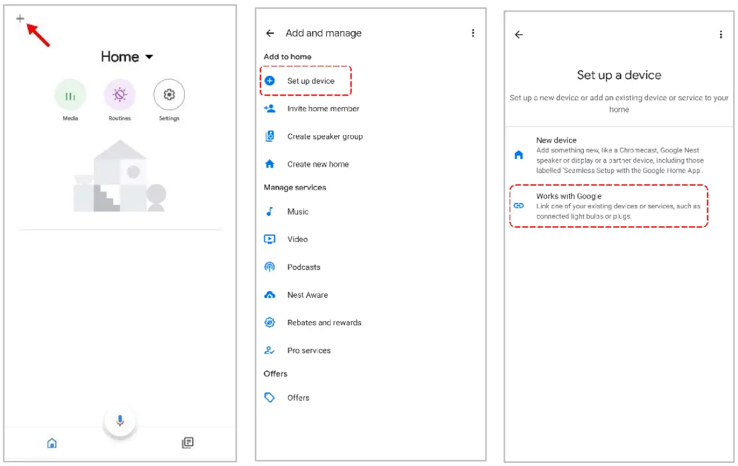Select Create new home
Viewport: 738px width, 466px height.
pos(318,165)
